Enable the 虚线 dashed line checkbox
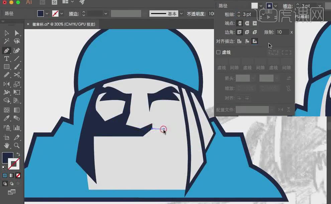This screenshot has height=204, width=331. 218,53
